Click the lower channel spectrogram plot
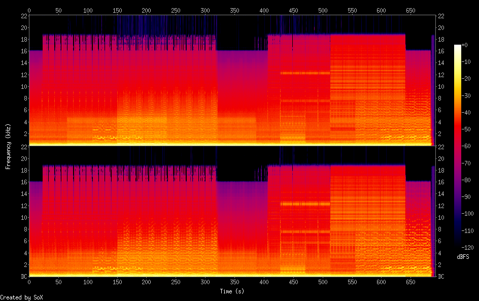Viewport: 479px width, 301px height. [232, 212]
